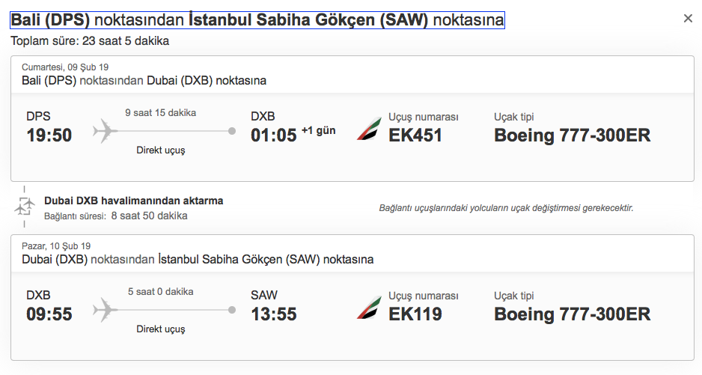Click the Cumartesi, 09 Şub 19 date label
Viewport: 702px width, 375px height.
coord(65,67)
